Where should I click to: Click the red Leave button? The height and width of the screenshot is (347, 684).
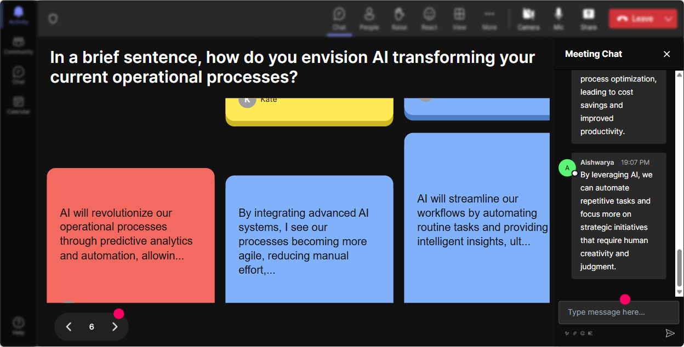[635, 19]
